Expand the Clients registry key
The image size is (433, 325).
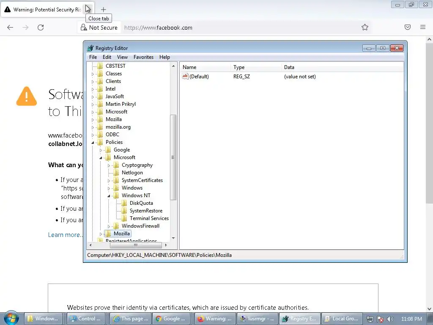93,82
